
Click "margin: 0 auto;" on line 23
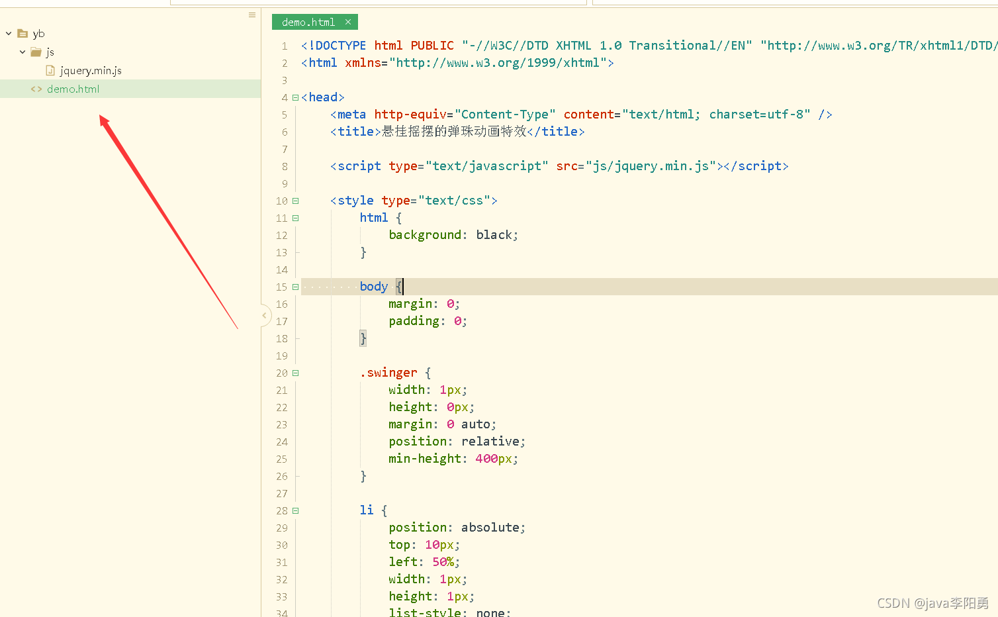point(443,424)
